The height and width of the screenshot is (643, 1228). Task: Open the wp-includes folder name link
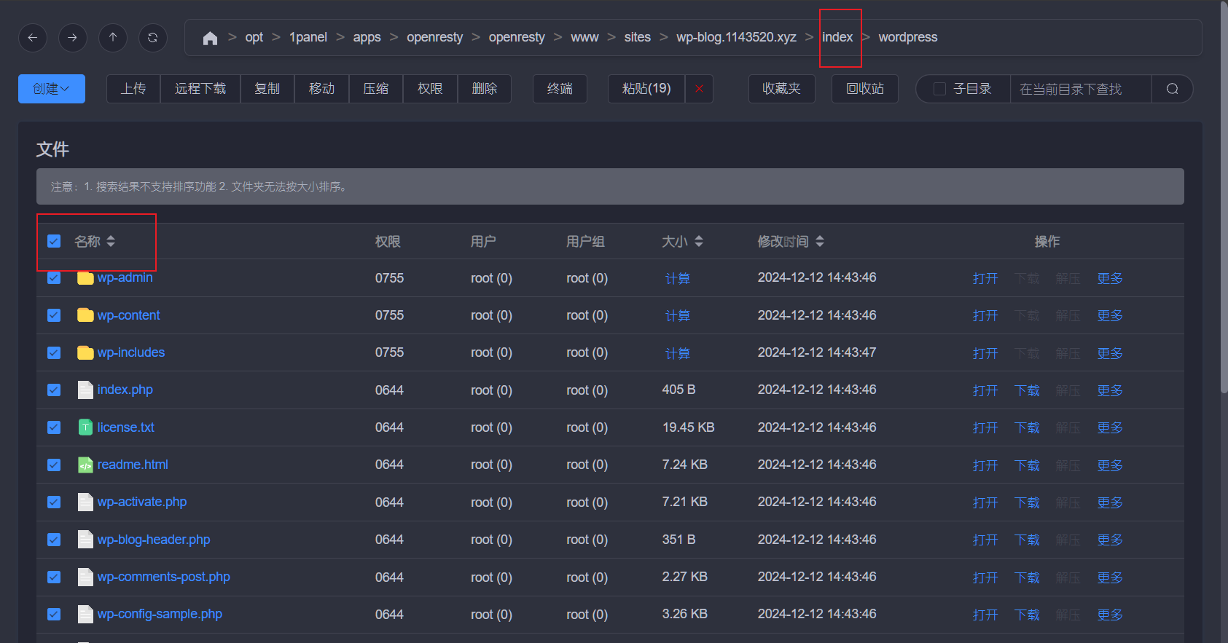tap(131, 352)
